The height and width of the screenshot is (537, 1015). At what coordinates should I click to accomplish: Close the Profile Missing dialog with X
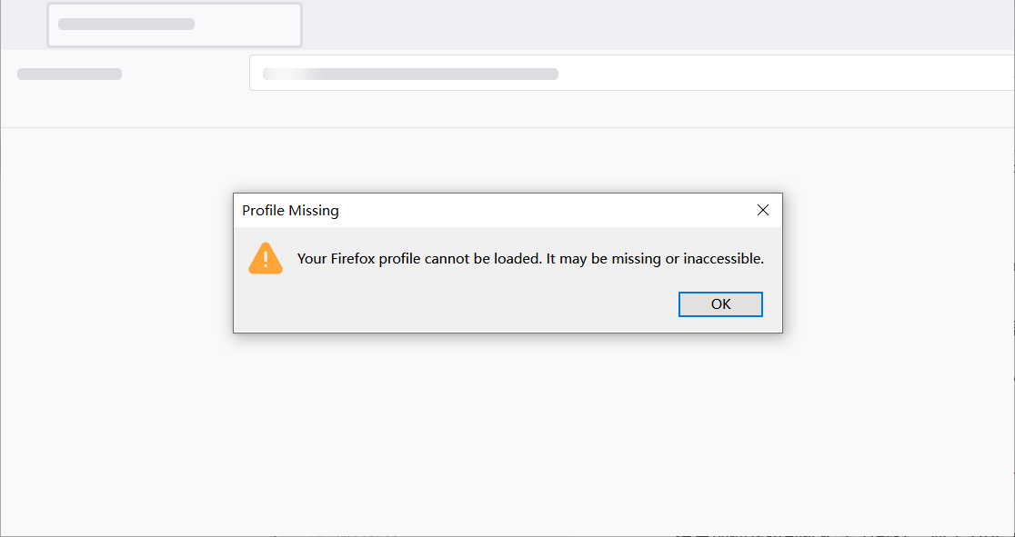[x=763, y=211]
